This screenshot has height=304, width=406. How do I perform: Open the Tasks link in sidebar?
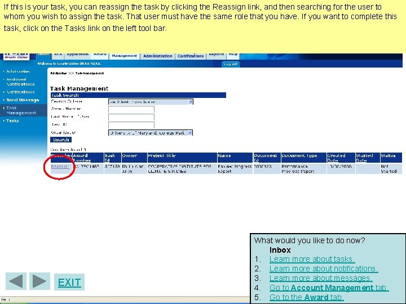(x=12, y=120)
